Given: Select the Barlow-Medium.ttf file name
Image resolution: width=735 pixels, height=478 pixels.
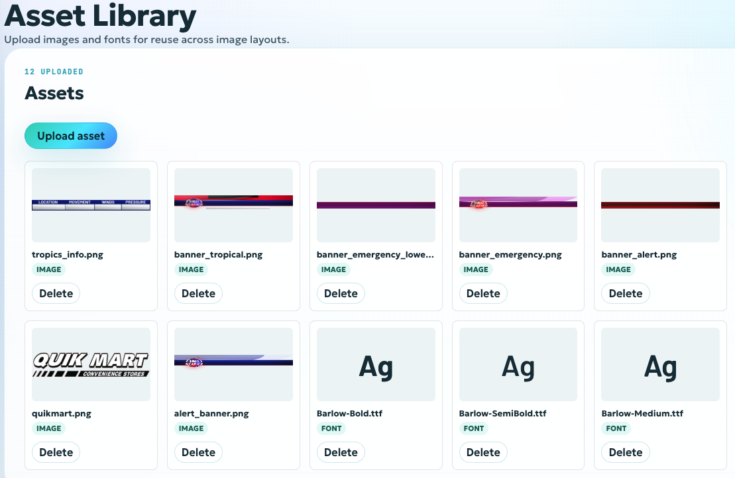Looking at the screenshot, I should pyautogui.click(x=642, y=413).
